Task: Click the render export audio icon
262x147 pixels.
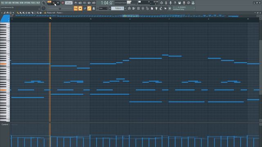Action: click(x=184, y=3)
